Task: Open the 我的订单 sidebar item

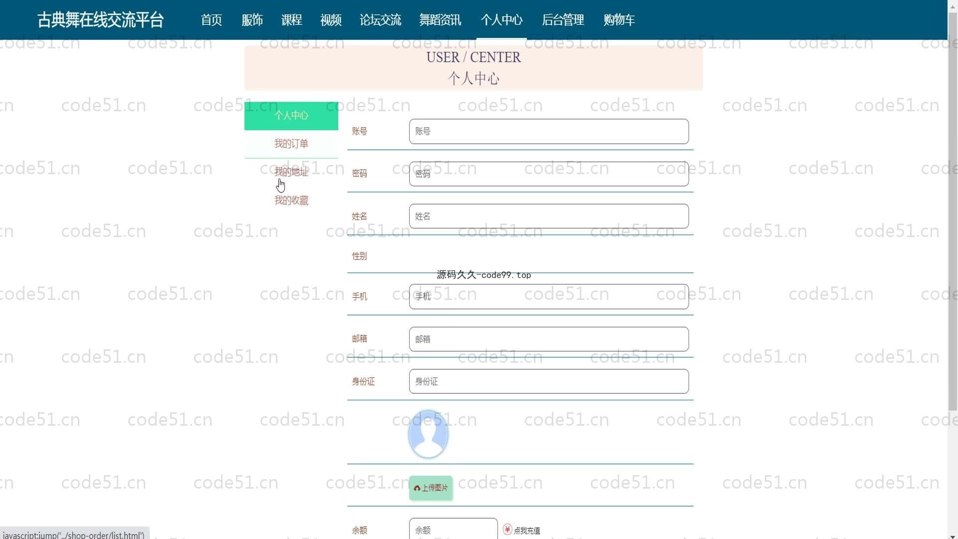Action: tap(291, 144)
